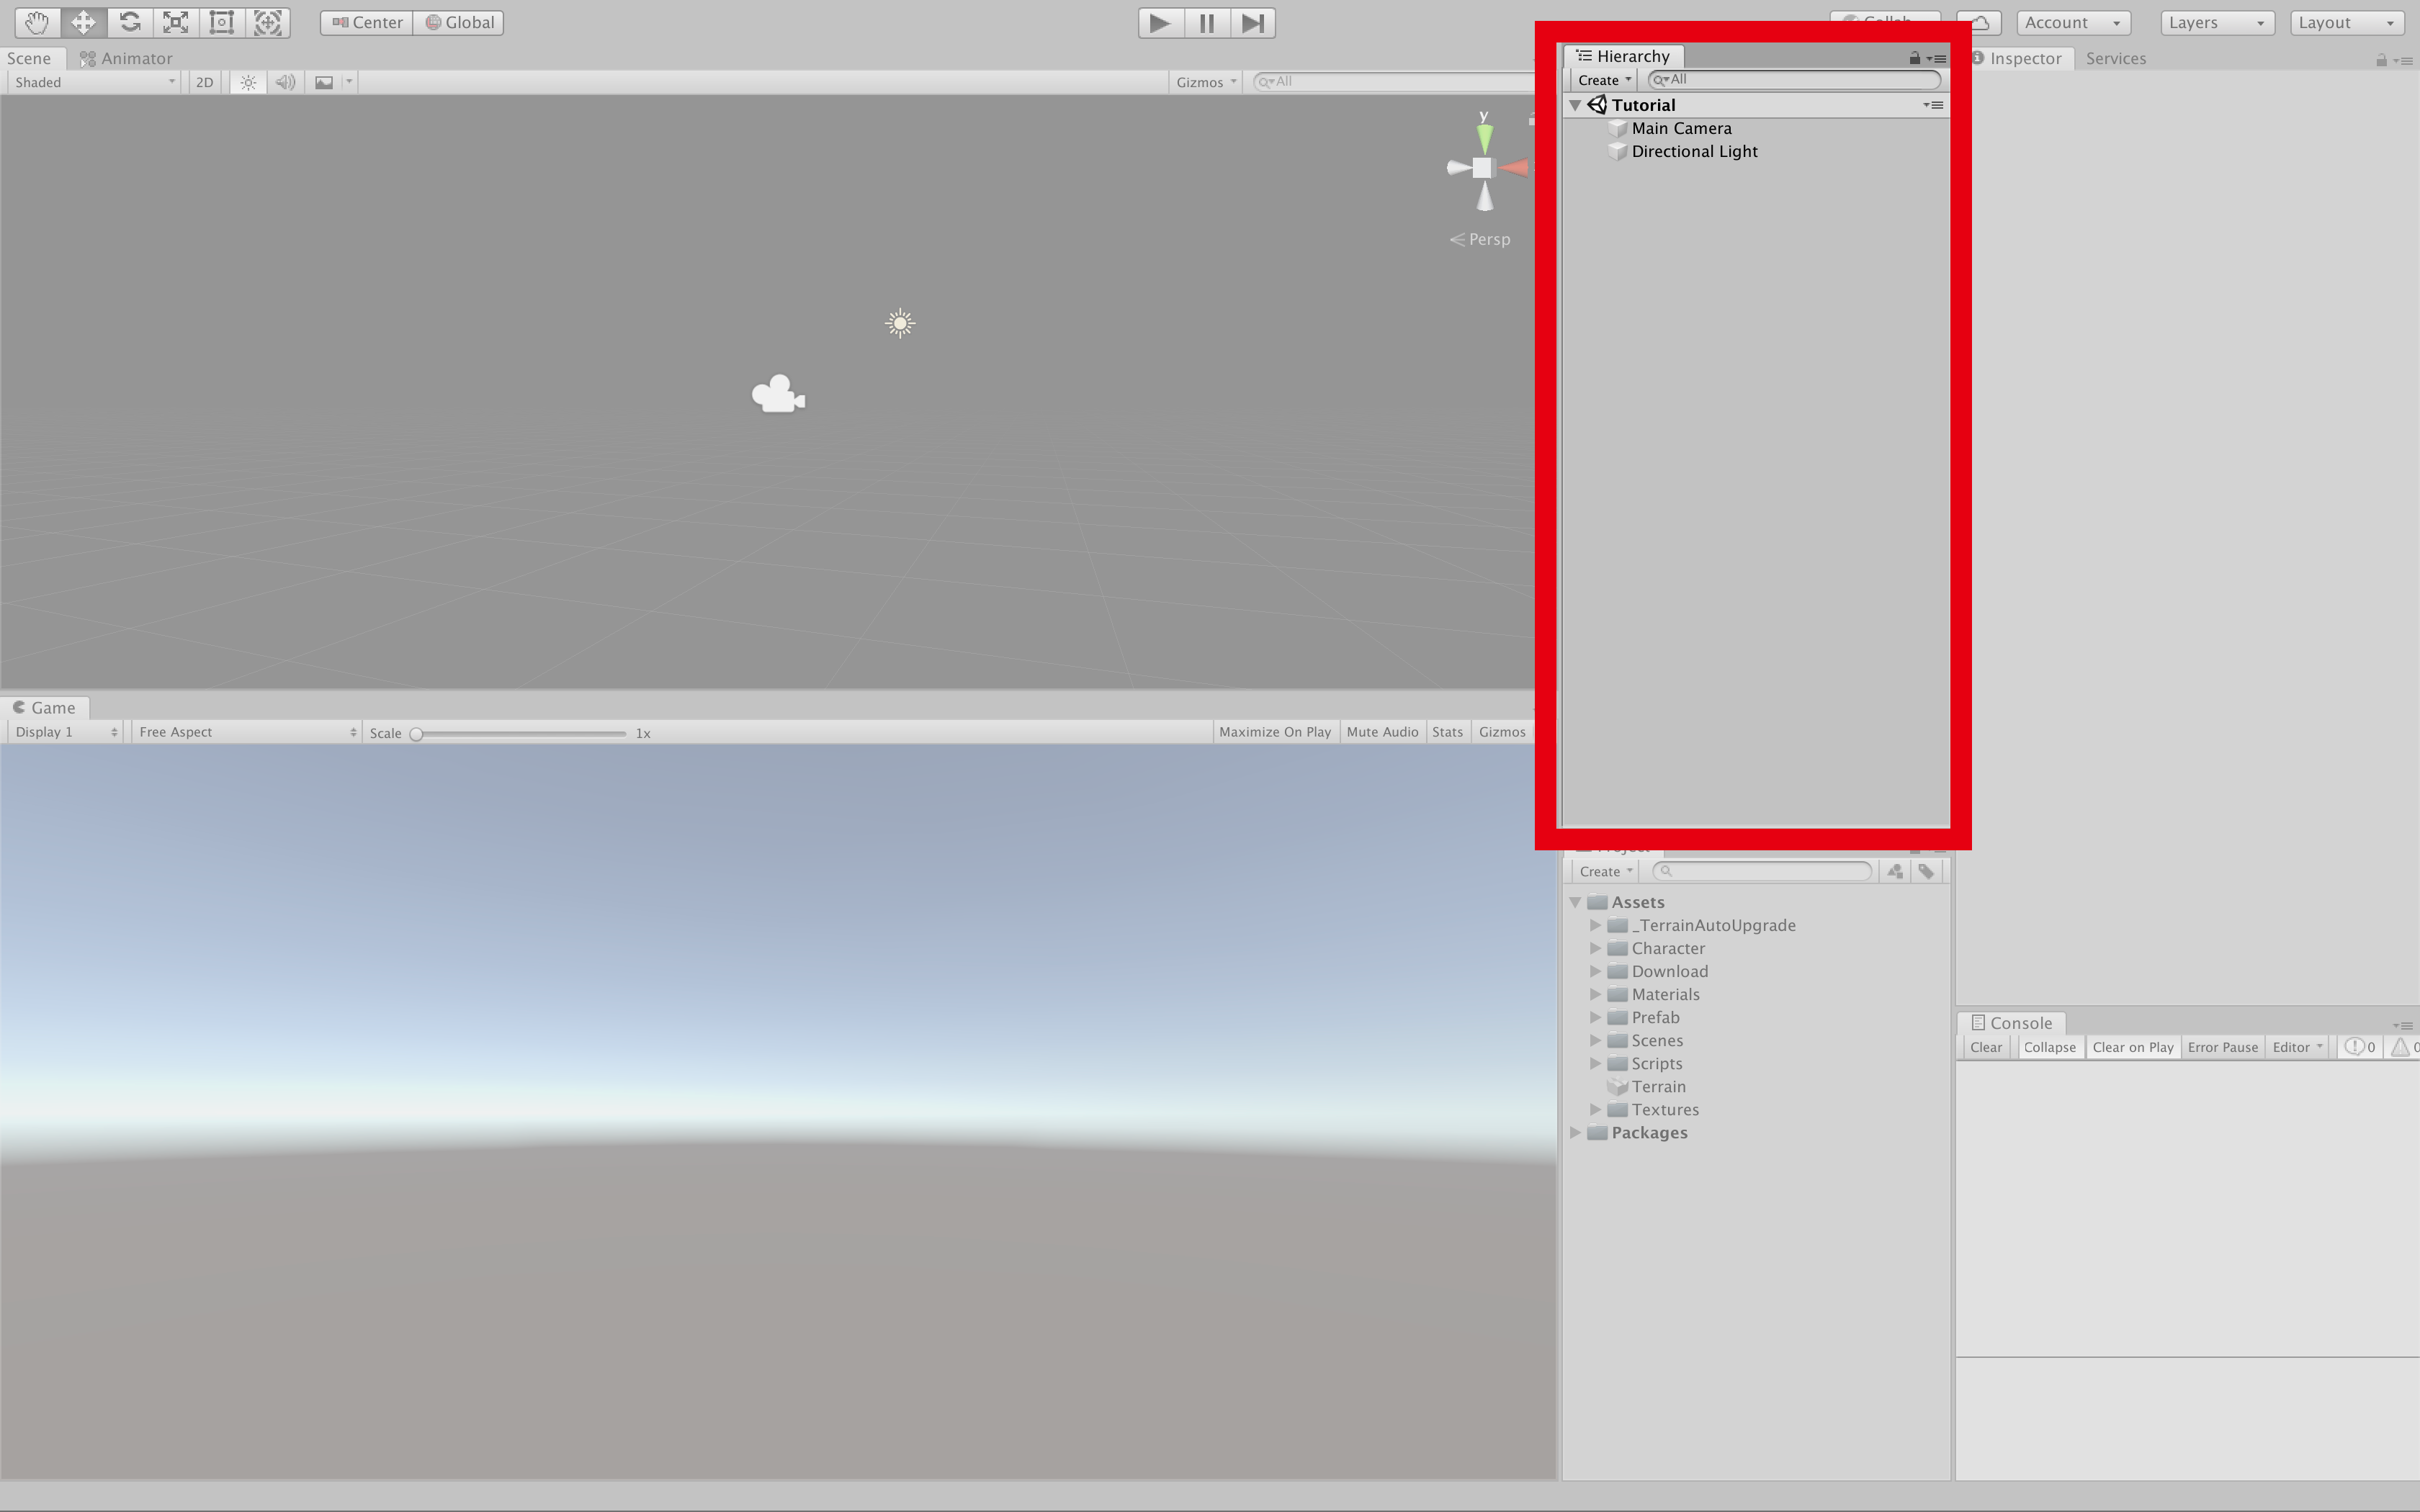Switch to the Animator tab

pos(127,58)
